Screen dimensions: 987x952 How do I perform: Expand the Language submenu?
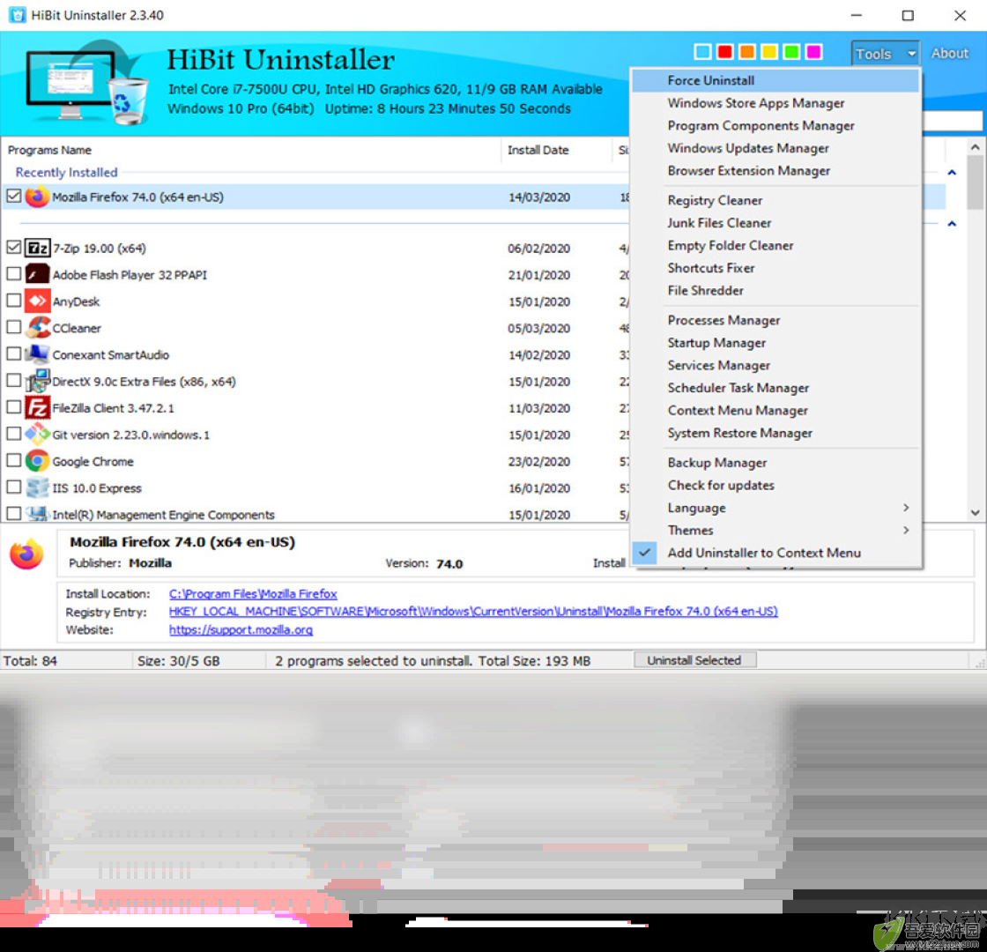(x=776, y=508)
